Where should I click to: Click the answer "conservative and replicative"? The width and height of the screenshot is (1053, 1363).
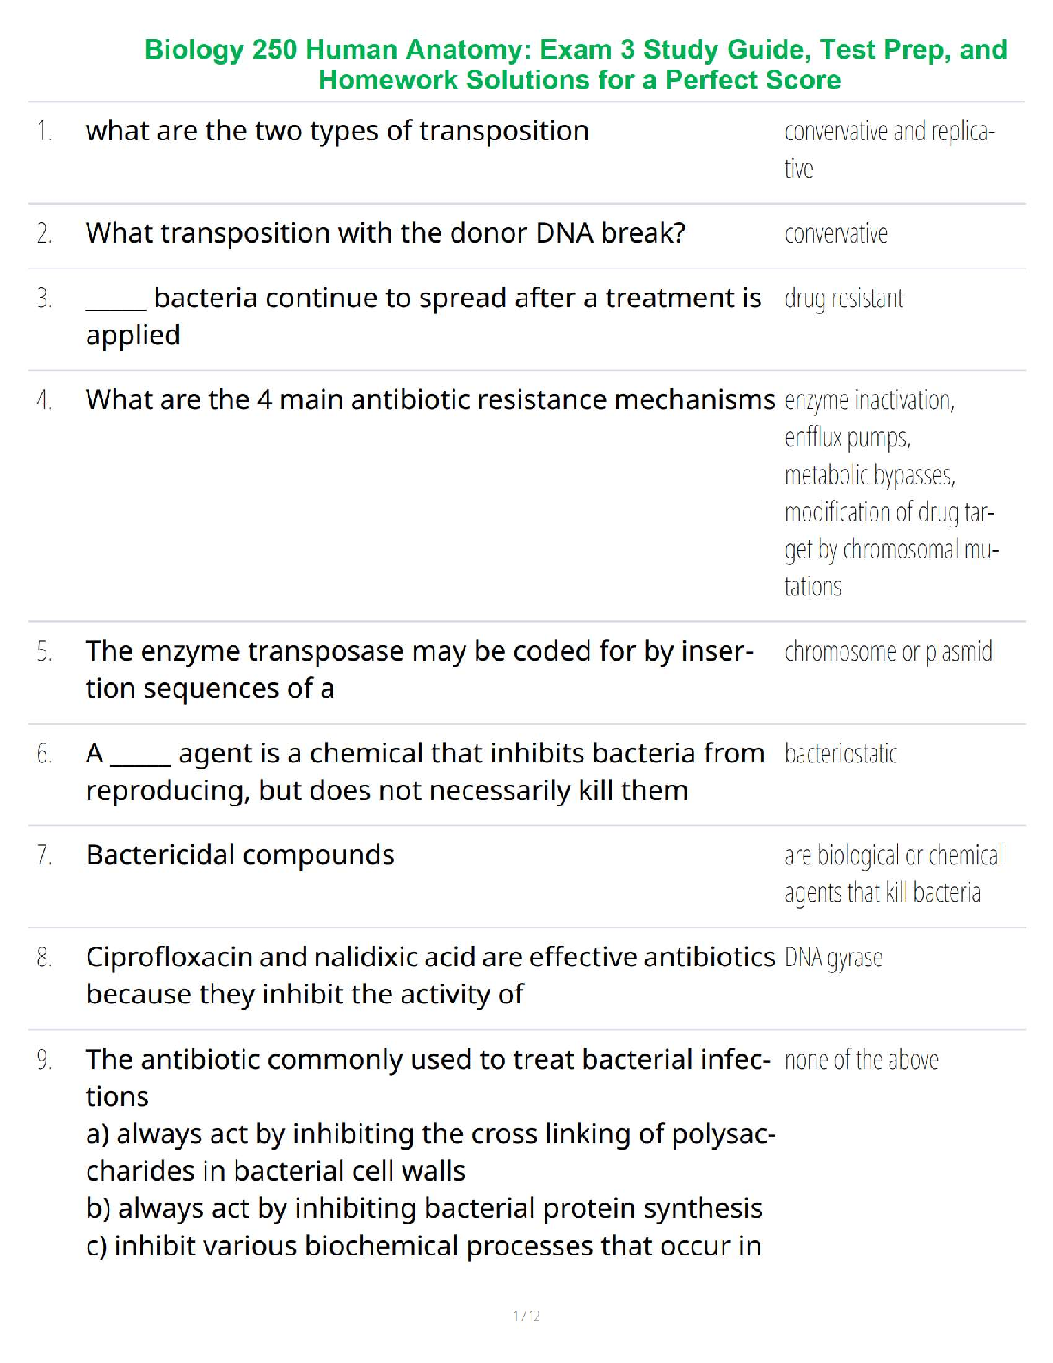pyautogui.click(x=889, y=149)
